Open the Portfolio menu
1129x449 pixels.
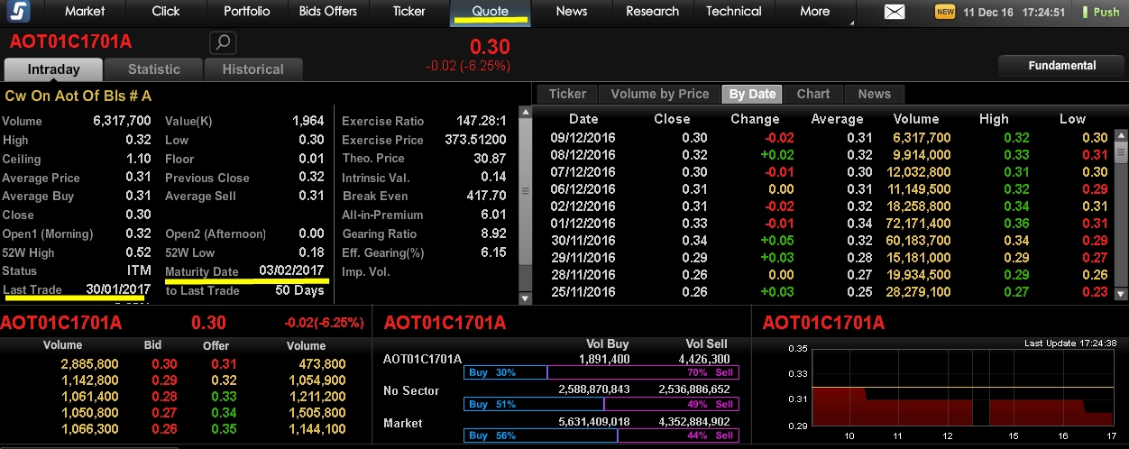pos(247,12)
